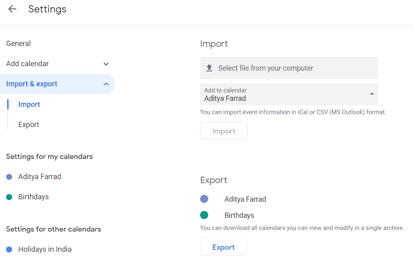The width and height of the screenshot is (414, 261).
Task: Click Select file from your computer
Action: (x=266, y=68)
